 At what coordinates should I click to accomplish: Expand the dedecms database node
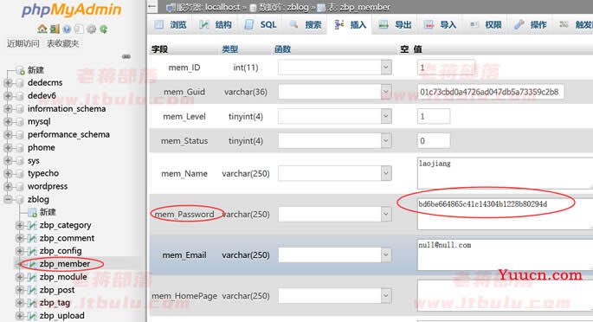point(8,83)
